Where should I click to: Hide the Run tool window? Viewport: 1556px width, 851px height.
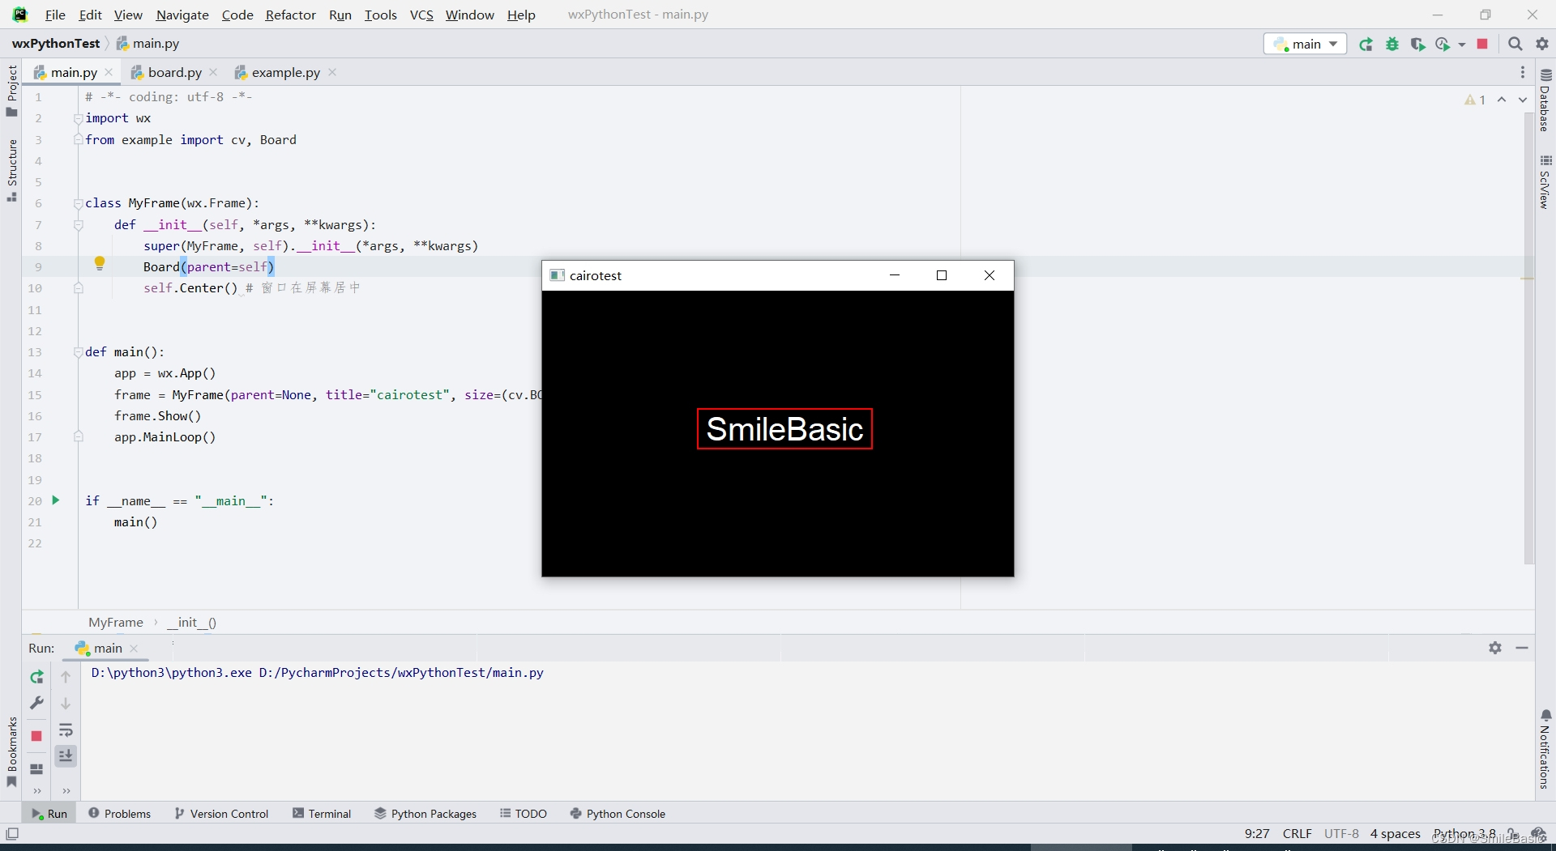click(1522, 648)
